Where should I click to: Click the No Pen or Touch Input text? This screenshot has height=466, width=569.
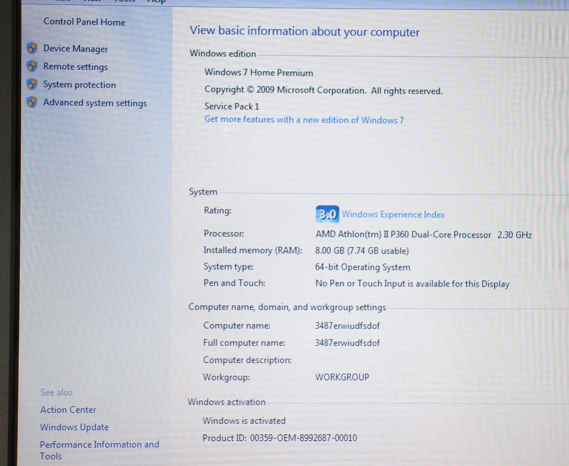pos(412,284)
